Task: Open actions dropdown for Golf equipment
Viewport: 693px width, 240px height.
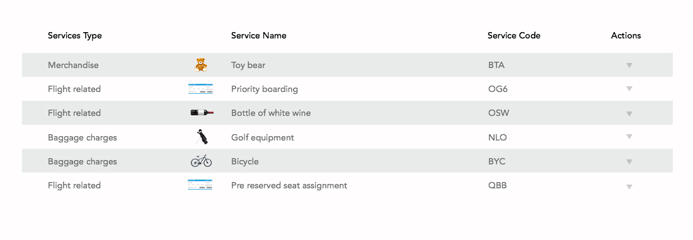Action: pyautogui.click(x=629, y=137)
